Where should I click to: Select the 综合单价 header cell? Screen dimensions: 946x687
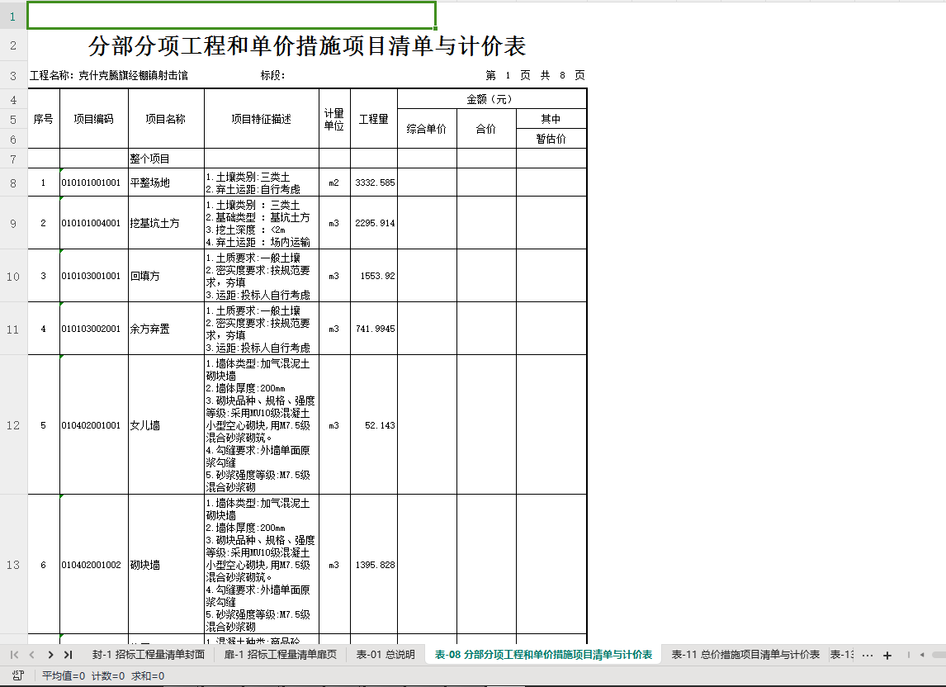pyautogui.click(x=427, y=129)
